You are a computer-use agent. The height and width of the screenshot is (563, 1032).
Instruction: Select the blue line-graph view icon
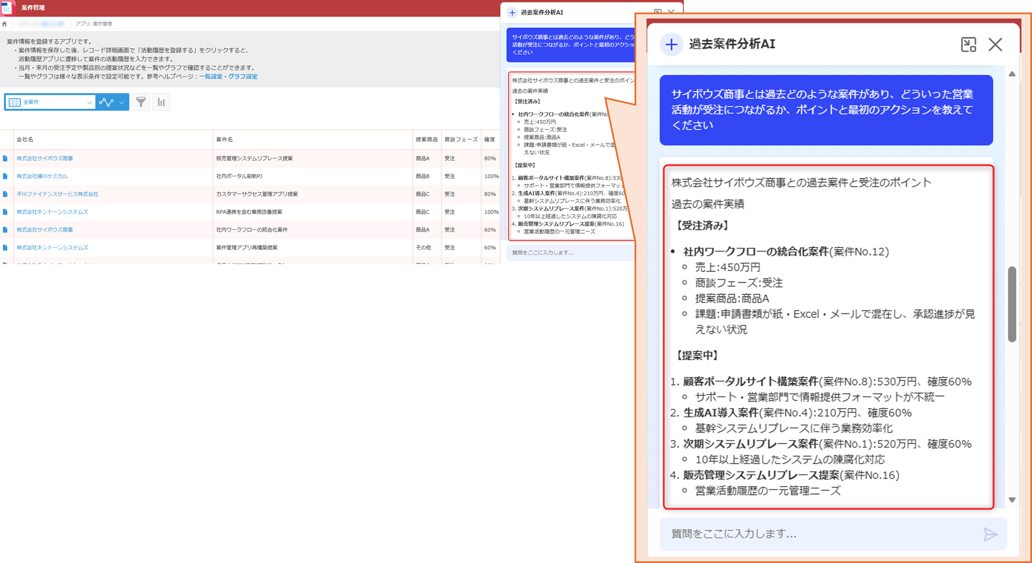(x=106, y=101)
